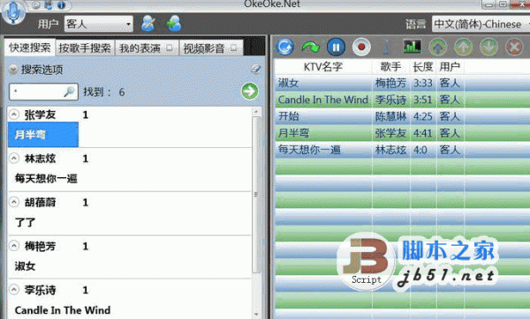This screenshot has height=319, width=530.
Task: Click length cell 3:33 in playlist
Action: pyautogui.click(x=423, y=83)
